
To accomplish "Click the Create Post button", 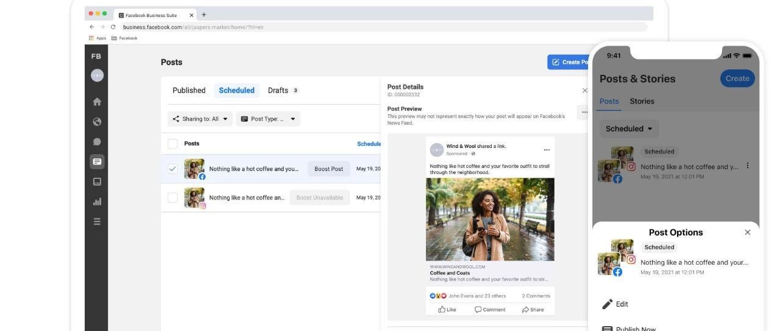I will [568, 62].
